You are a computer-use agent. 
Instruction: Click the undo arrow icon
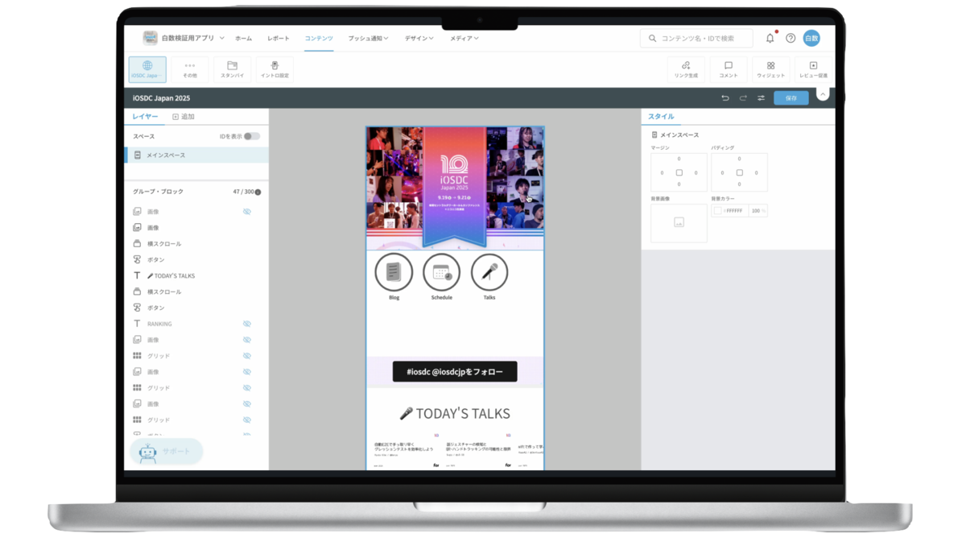point(724,97)
